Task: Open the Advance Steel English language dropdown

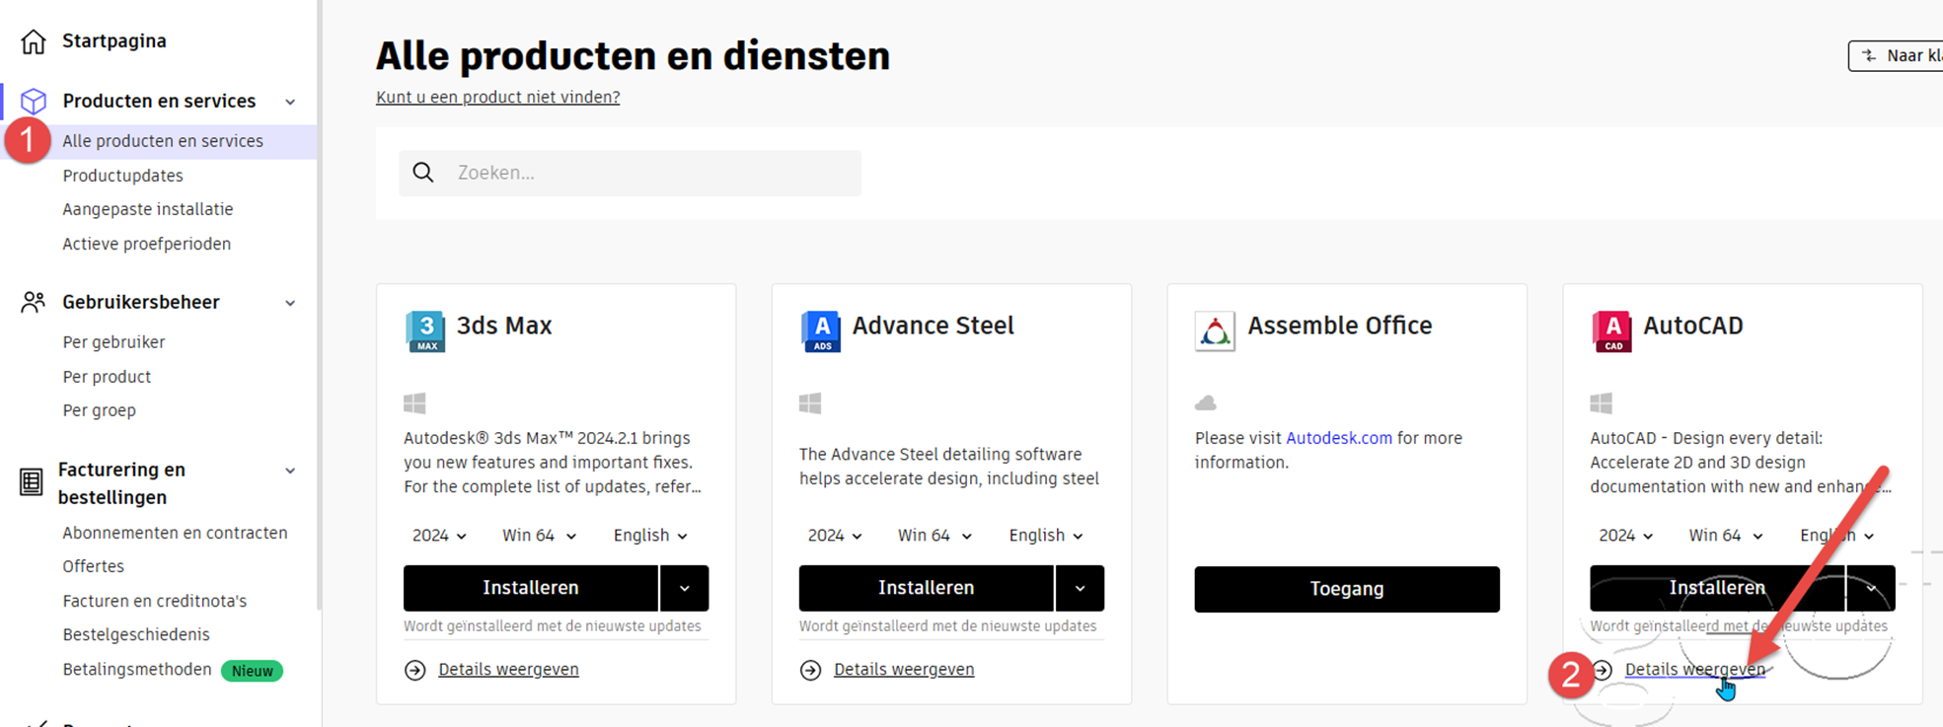Action: 1046,536
